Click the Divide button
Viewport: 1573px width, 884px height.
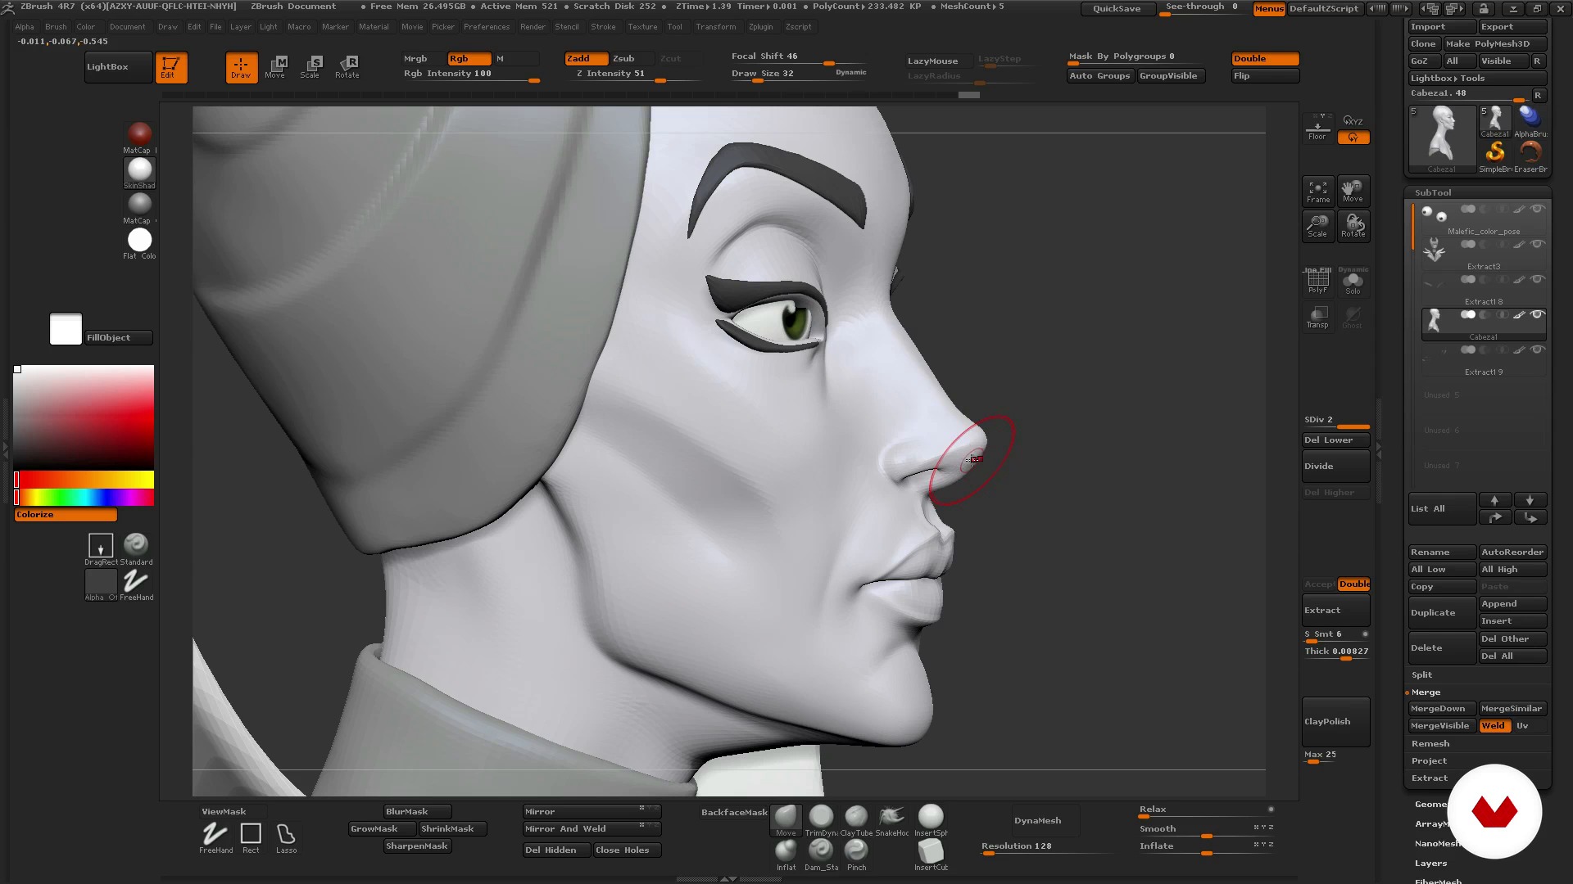[1335, 467]
